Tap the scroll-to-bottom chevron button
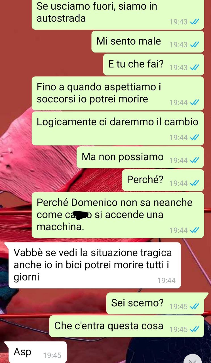Viewport: 211px width, 363px height. click(x=193, y=359)
